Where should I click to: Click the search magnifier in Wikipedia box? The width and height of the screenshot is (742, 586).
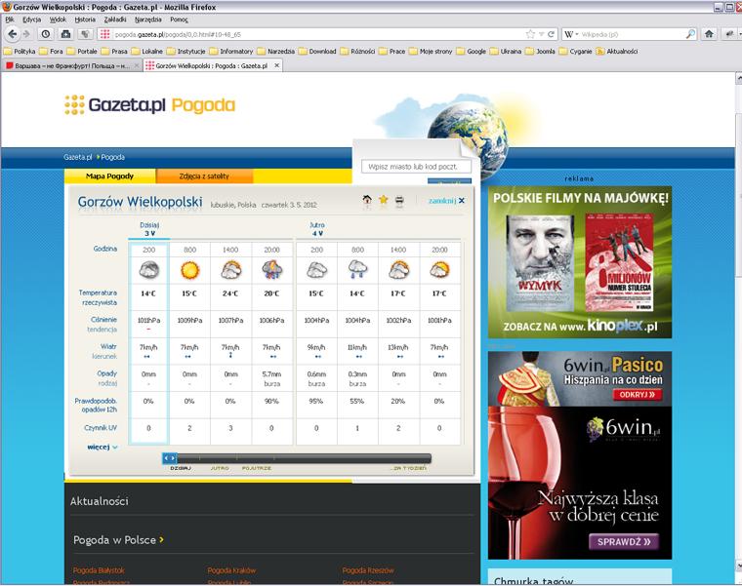[x=690, y=34]
